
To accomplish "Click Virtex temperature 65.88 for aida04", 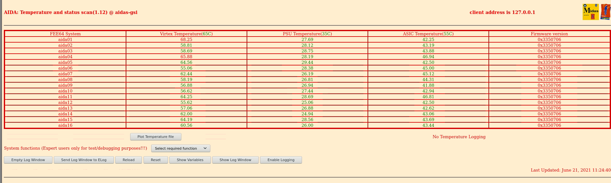I will (x=186, y=57).
